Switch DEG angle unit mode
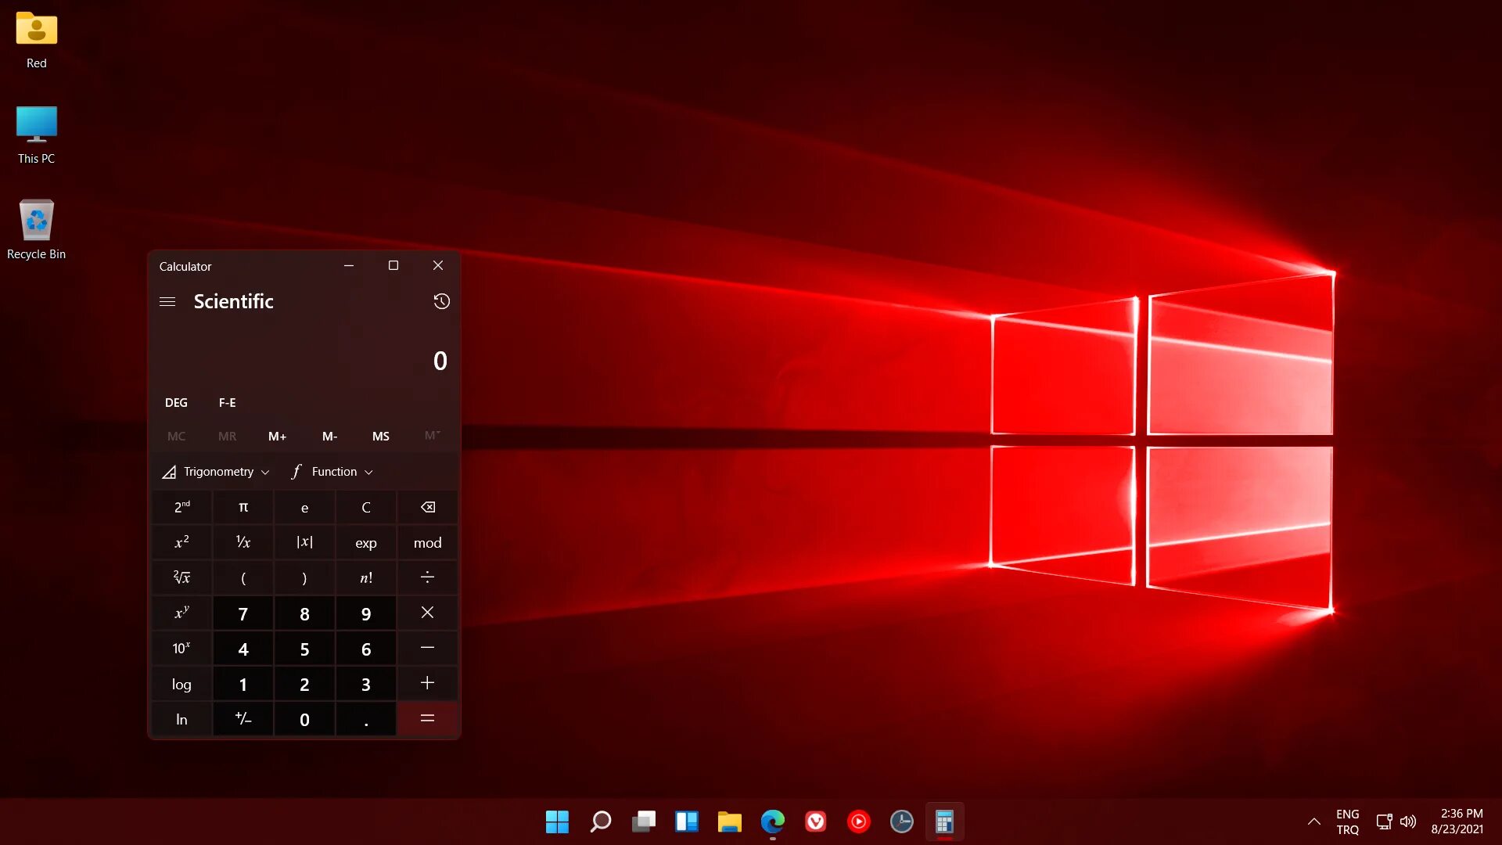Viewport: 1502px width, 845px height. (176, 402)
